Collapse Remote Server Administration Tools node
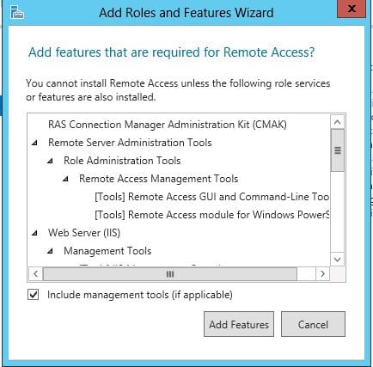Image resolution: width=373 pixels, height=367 pixels. 34,143
